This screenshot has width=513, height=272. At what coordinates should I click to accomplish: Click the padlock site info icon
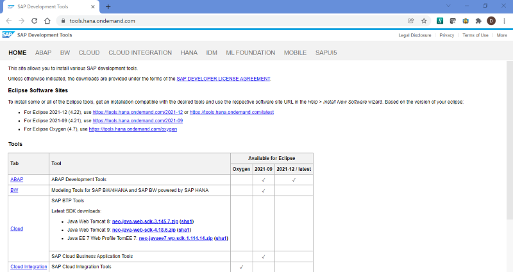[x=63, y=21]
